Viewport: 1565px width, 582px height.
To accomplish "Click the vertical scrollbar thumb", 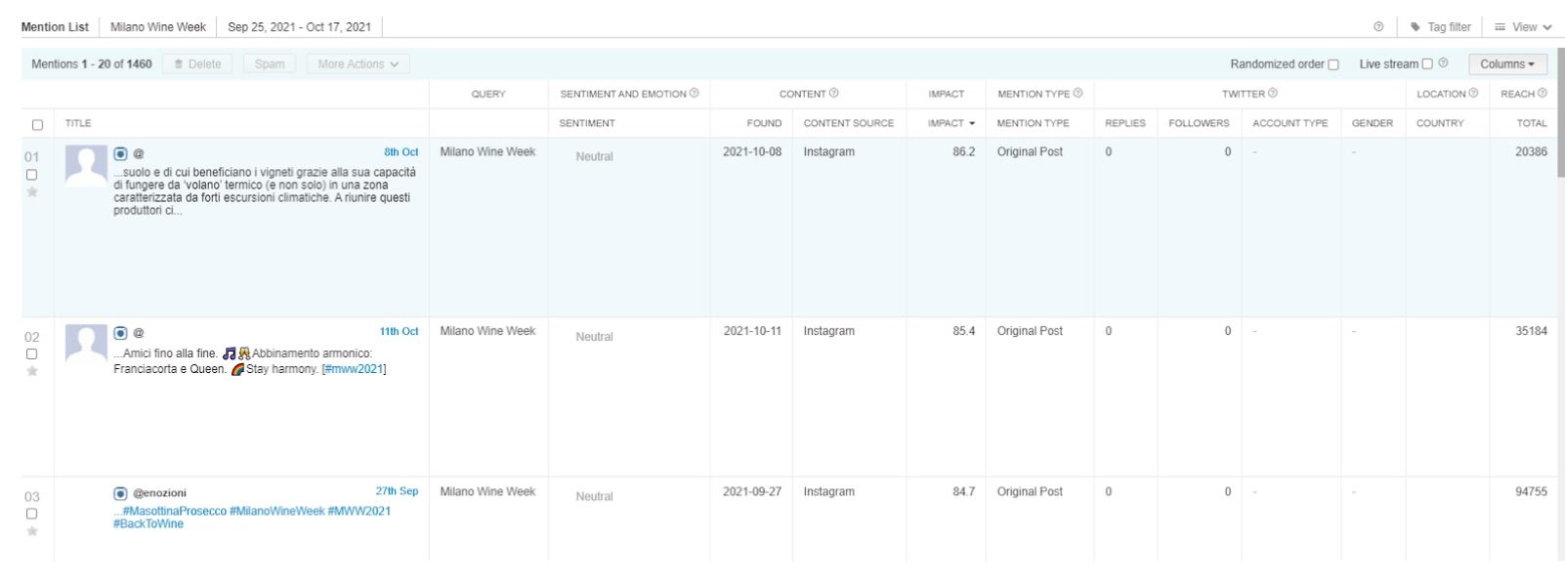I will click(x=1560, y=111).
